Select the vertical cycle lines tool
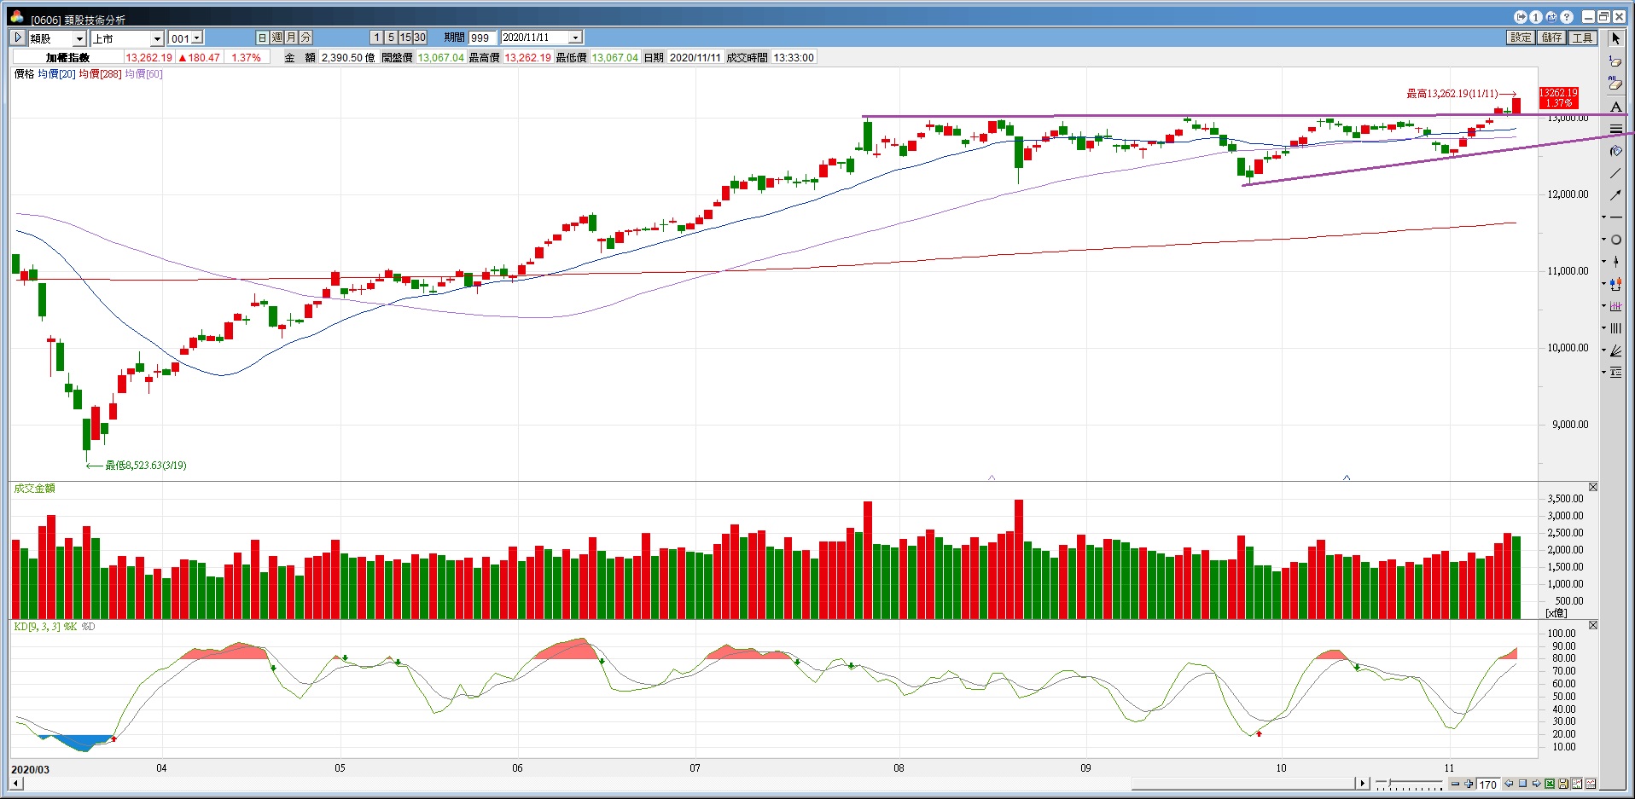Viewport: 1635px width, 799px height. tap(1616, 328)
